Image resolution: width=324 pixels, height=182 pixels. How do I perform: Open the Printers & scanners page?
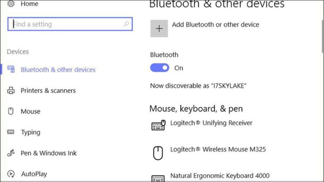click(x=48, y=91)
